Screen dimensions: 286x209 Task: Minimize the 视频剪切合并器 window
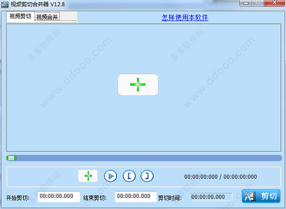[245, 3]
